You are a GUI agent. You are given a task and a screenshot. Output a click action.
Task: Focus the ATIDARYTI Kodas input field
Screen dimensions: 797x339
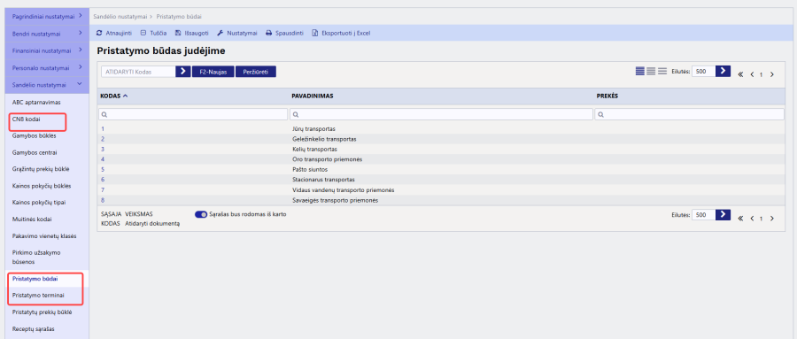pos(138,72)
